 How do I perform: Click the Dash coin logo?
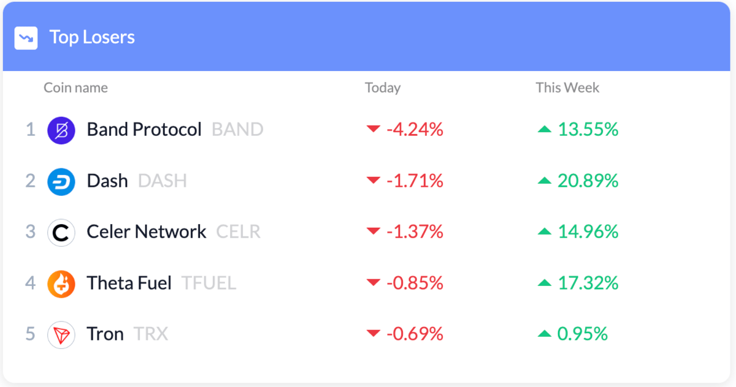(61, 182)
